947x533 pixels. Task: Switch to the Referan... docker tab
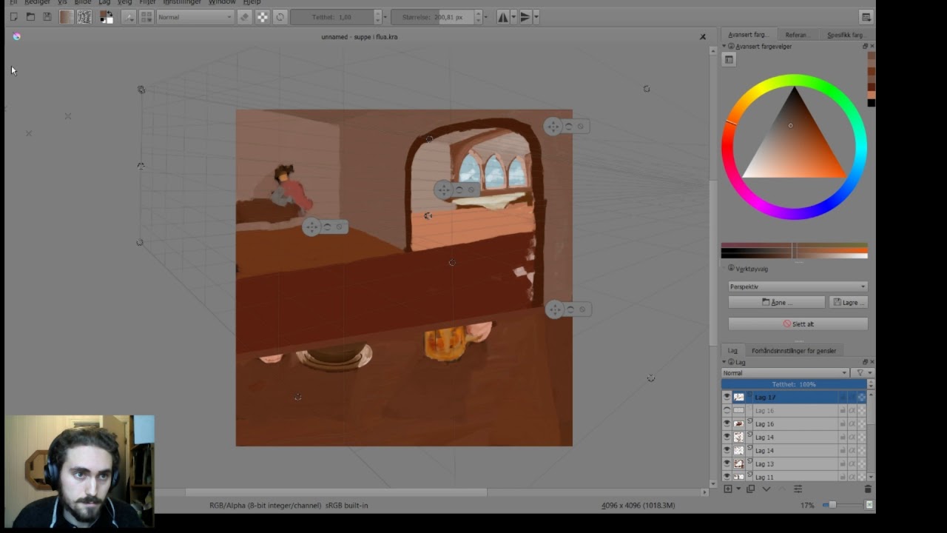pos(797,35)
